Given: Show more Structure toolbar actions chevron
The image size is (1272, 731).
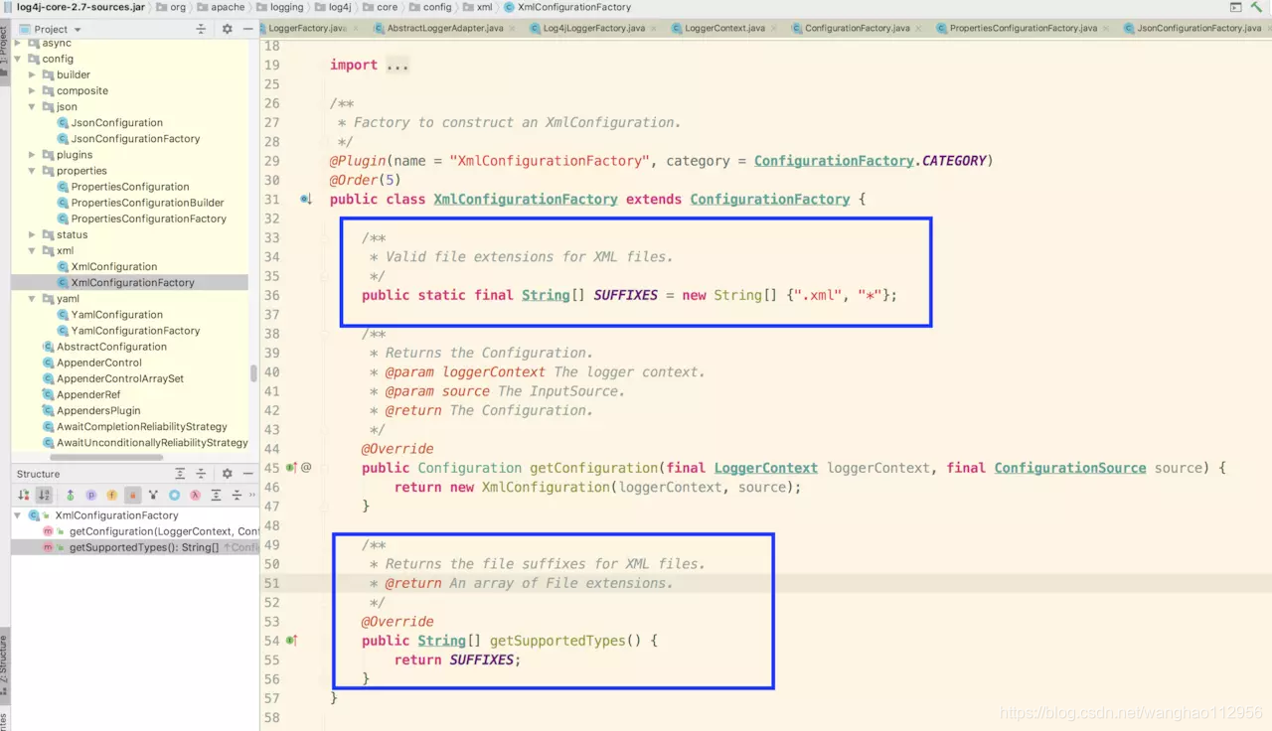Looking at the screenshot, I should coord(251,495).
